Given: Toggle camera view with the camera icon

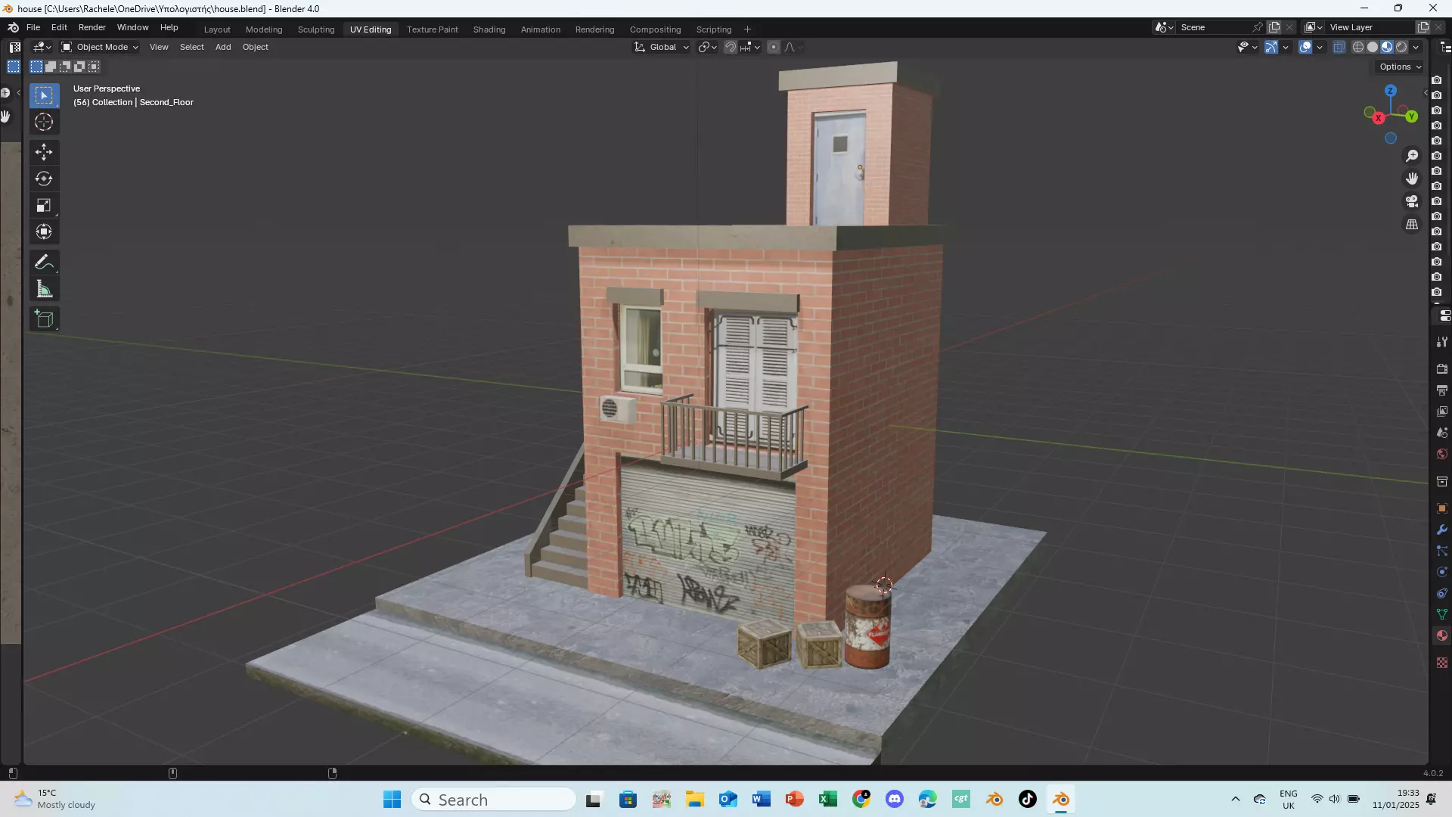Looking at the screenshot, I should coord(1412,201).
